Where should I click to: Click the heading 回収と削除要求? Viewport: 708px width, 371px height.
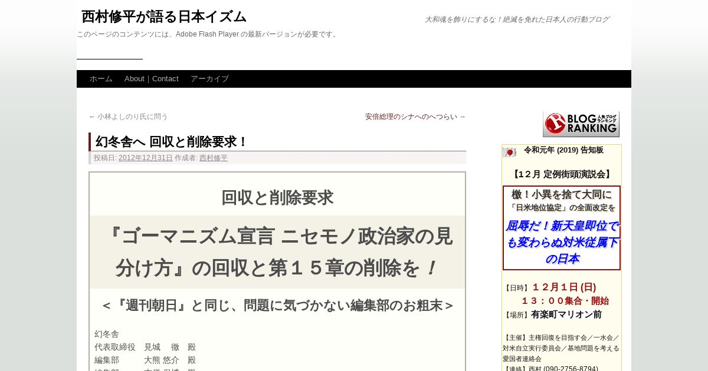click(277, 198)
